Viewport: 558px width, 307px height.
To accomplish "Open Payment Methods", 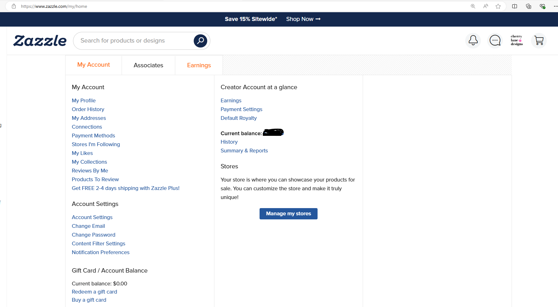I will pos(93,136).
